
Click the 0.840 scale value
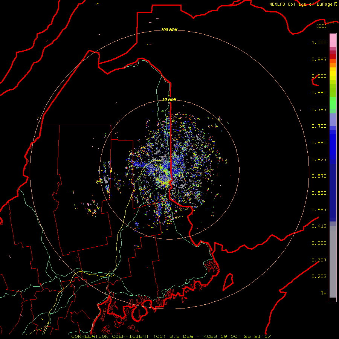(319, 93)
